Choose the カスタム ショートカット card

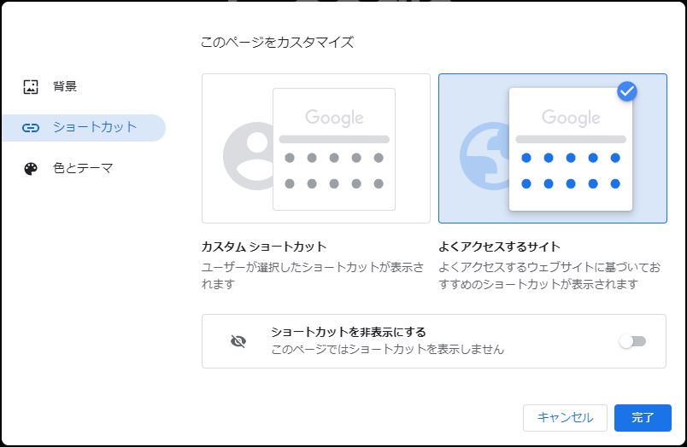316,148
